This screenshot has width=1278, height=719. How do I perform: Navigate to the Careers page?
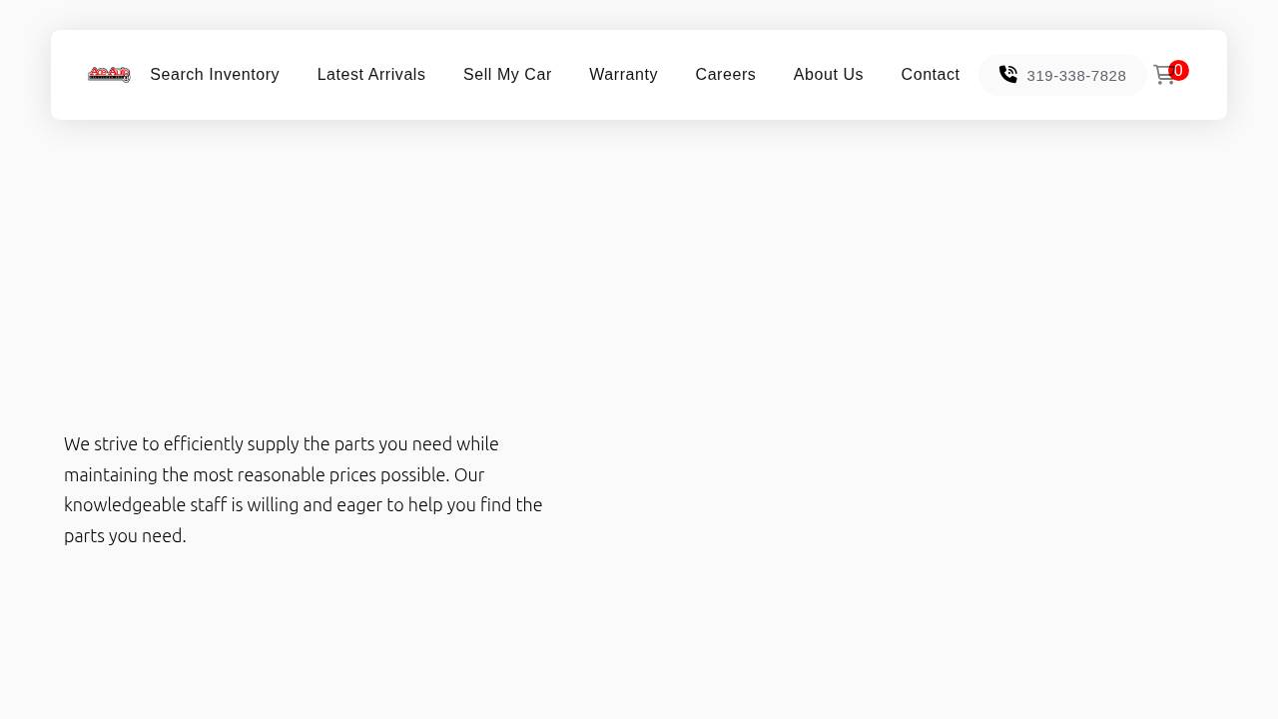coord(725,74)
